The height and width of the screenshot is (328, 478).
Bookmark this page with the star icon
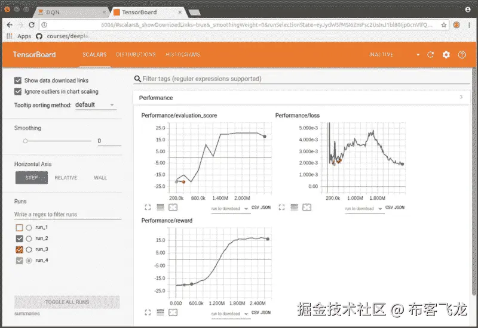(444, 25)
